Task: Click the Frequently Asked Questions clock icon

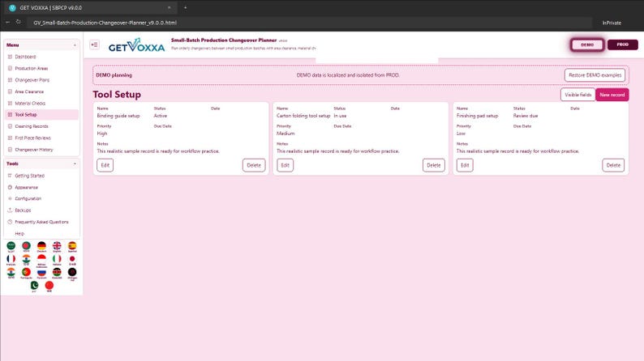Action: pos(10,222)
